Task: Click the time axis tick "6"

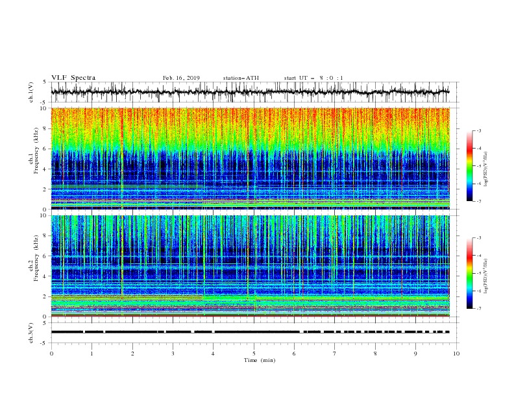Action: (x=294, y=354)
